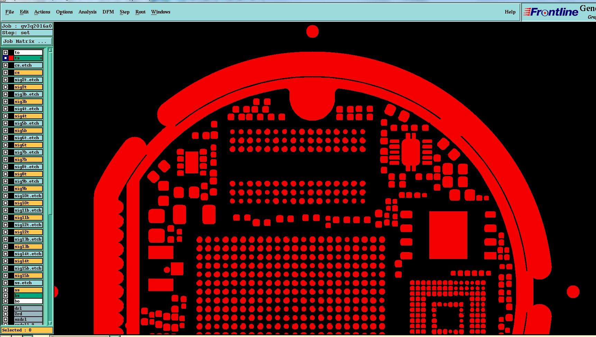This screenshot has width=596, height=337.
Task: Open the Windows menu
Action: 161,12
